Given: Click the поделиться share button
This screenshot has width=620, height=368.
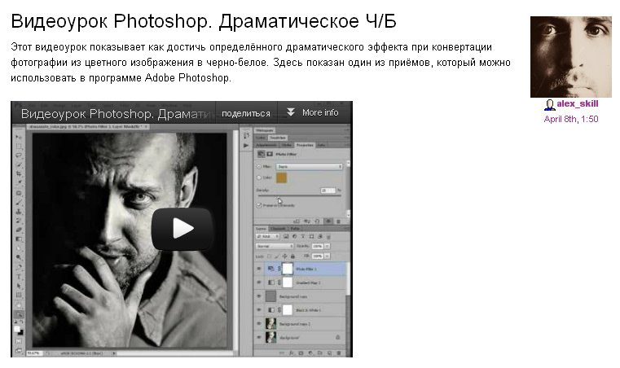Looking at the screenshot, I should (245, 113).
